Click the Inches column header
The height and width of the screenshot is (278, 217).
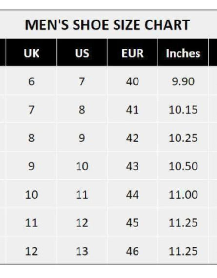click(183, 53)
